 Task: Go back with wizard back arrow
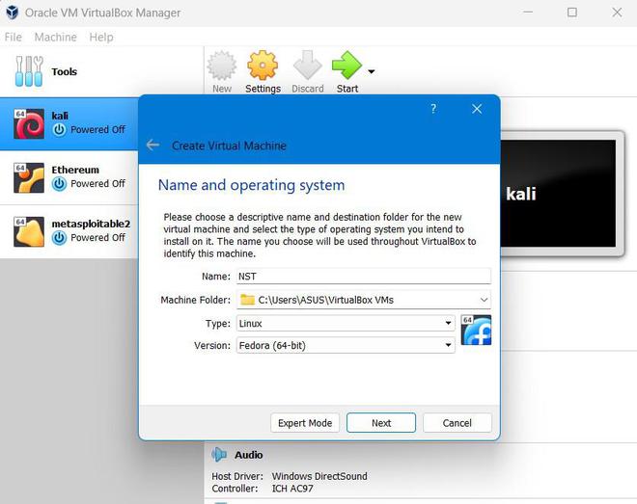point(152,145)
